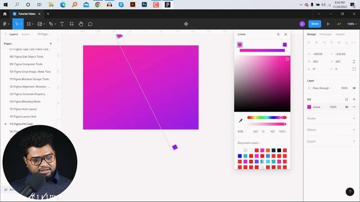Pick color with eyedropper tool

pyautogui.click(x=241, y=121)
